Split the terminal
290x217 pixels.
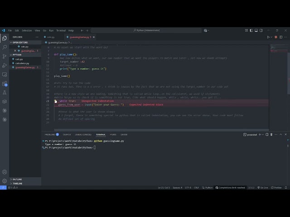[267, 135]
